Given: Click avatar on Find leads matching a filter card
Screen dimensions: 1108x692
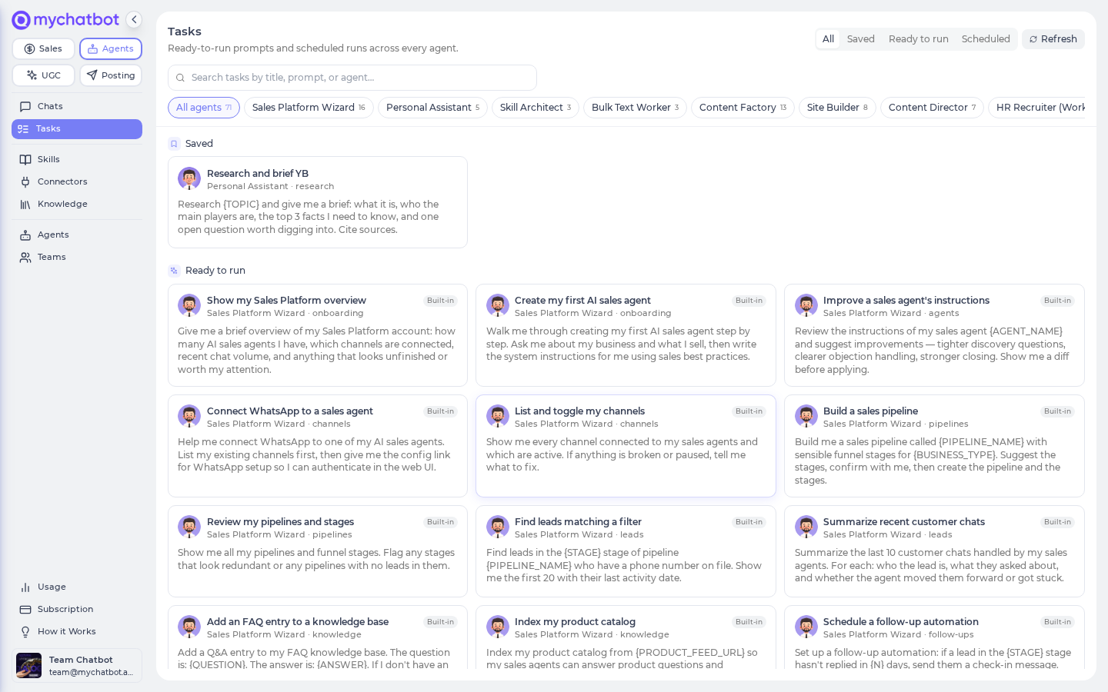Looking at the screenshot, I should (x=498, y=527).
